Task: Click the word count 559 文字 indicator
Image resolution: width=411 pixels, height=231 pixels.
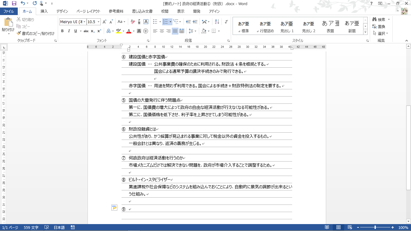Action: [x=31, y=227]
